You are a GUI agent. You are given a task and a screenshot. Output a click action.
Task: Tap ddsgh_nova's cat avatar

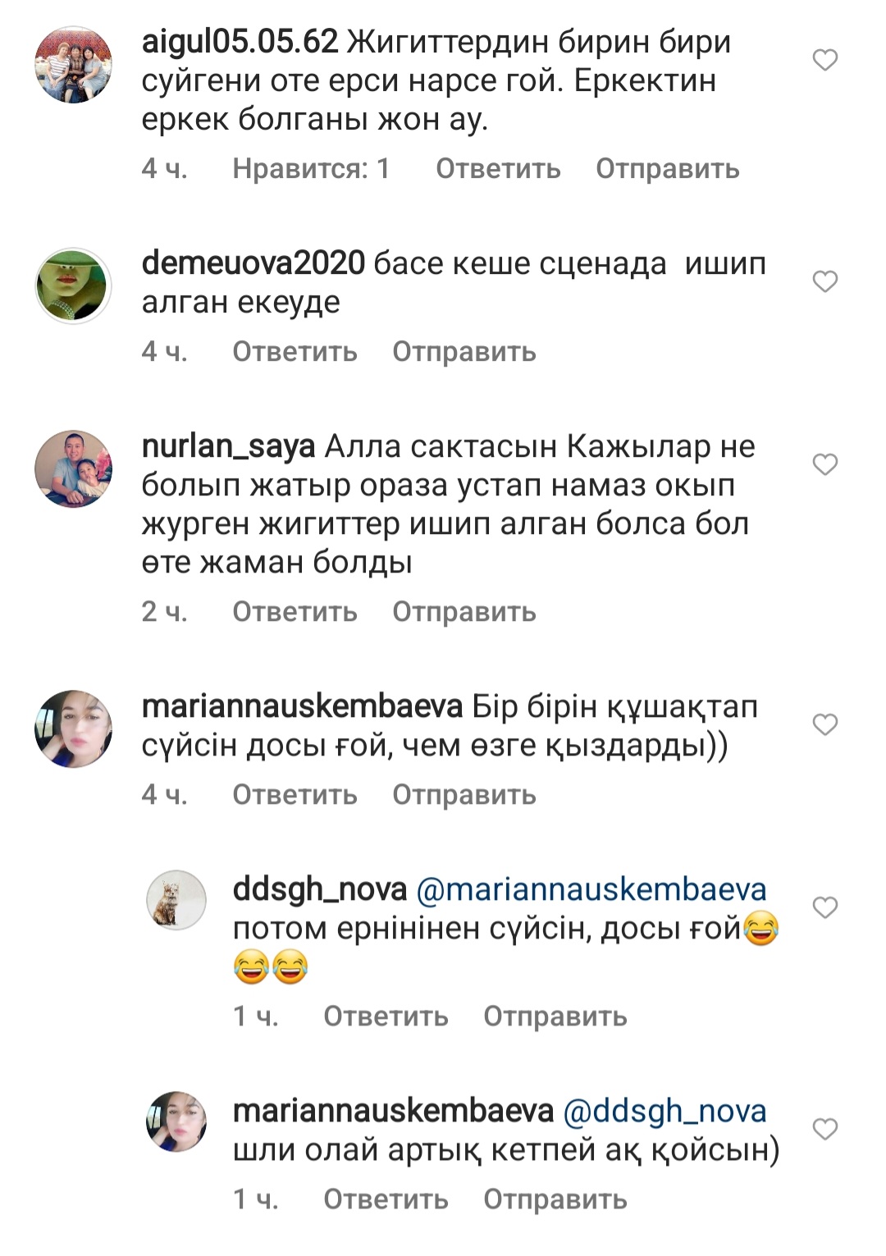point(176,900)
